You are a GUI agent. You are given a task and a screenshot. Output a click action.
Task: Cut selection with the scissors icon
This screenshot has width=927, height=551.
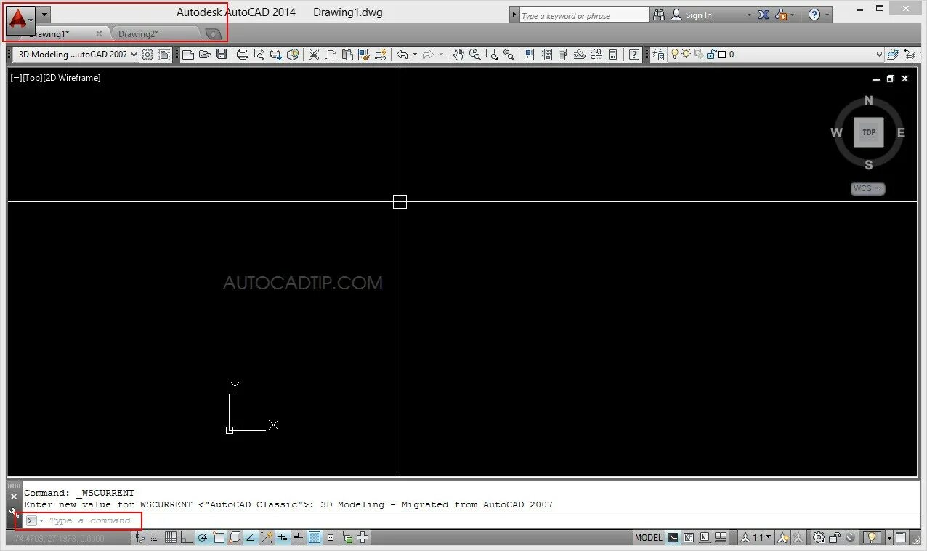point(314,55)
